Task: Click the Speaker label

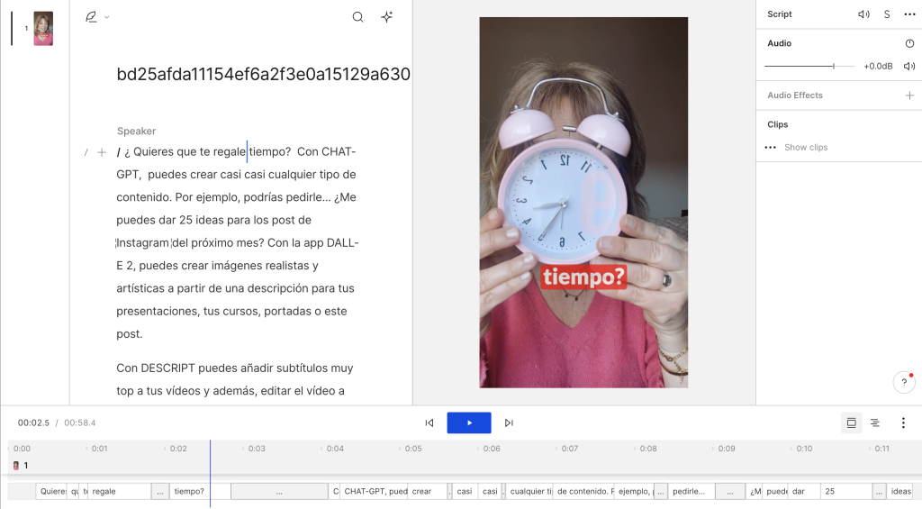Action: (x=137, y=131)
